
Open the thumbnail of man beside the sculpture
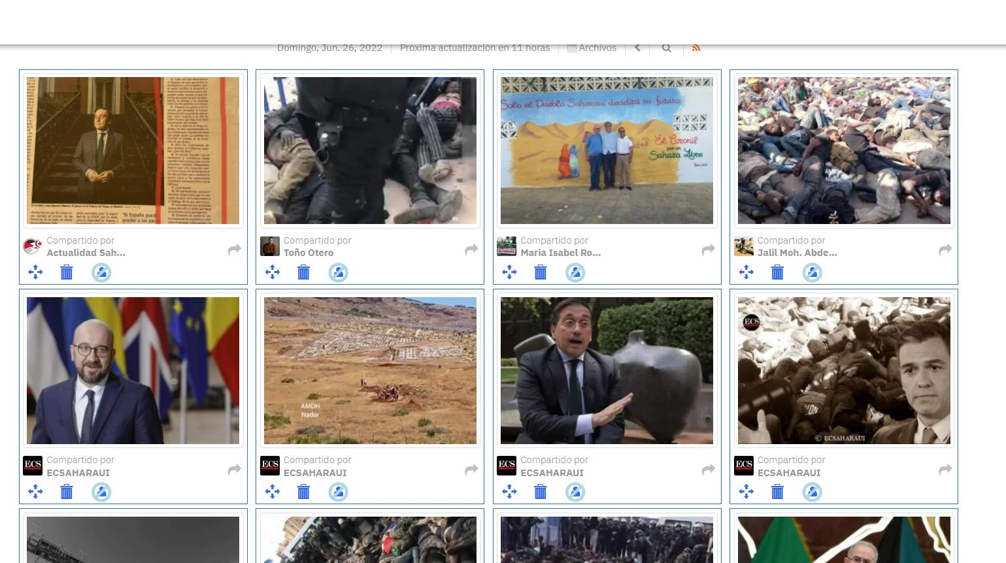click(x=607, y=371)
